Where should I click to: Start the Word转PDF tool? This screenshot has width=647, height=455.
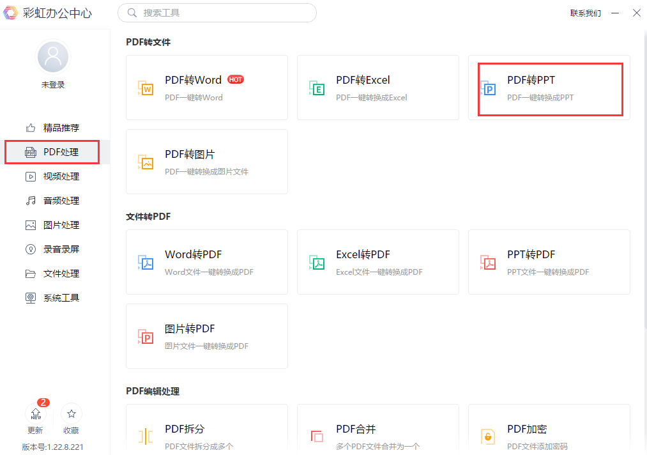click(x=207, y=262)
